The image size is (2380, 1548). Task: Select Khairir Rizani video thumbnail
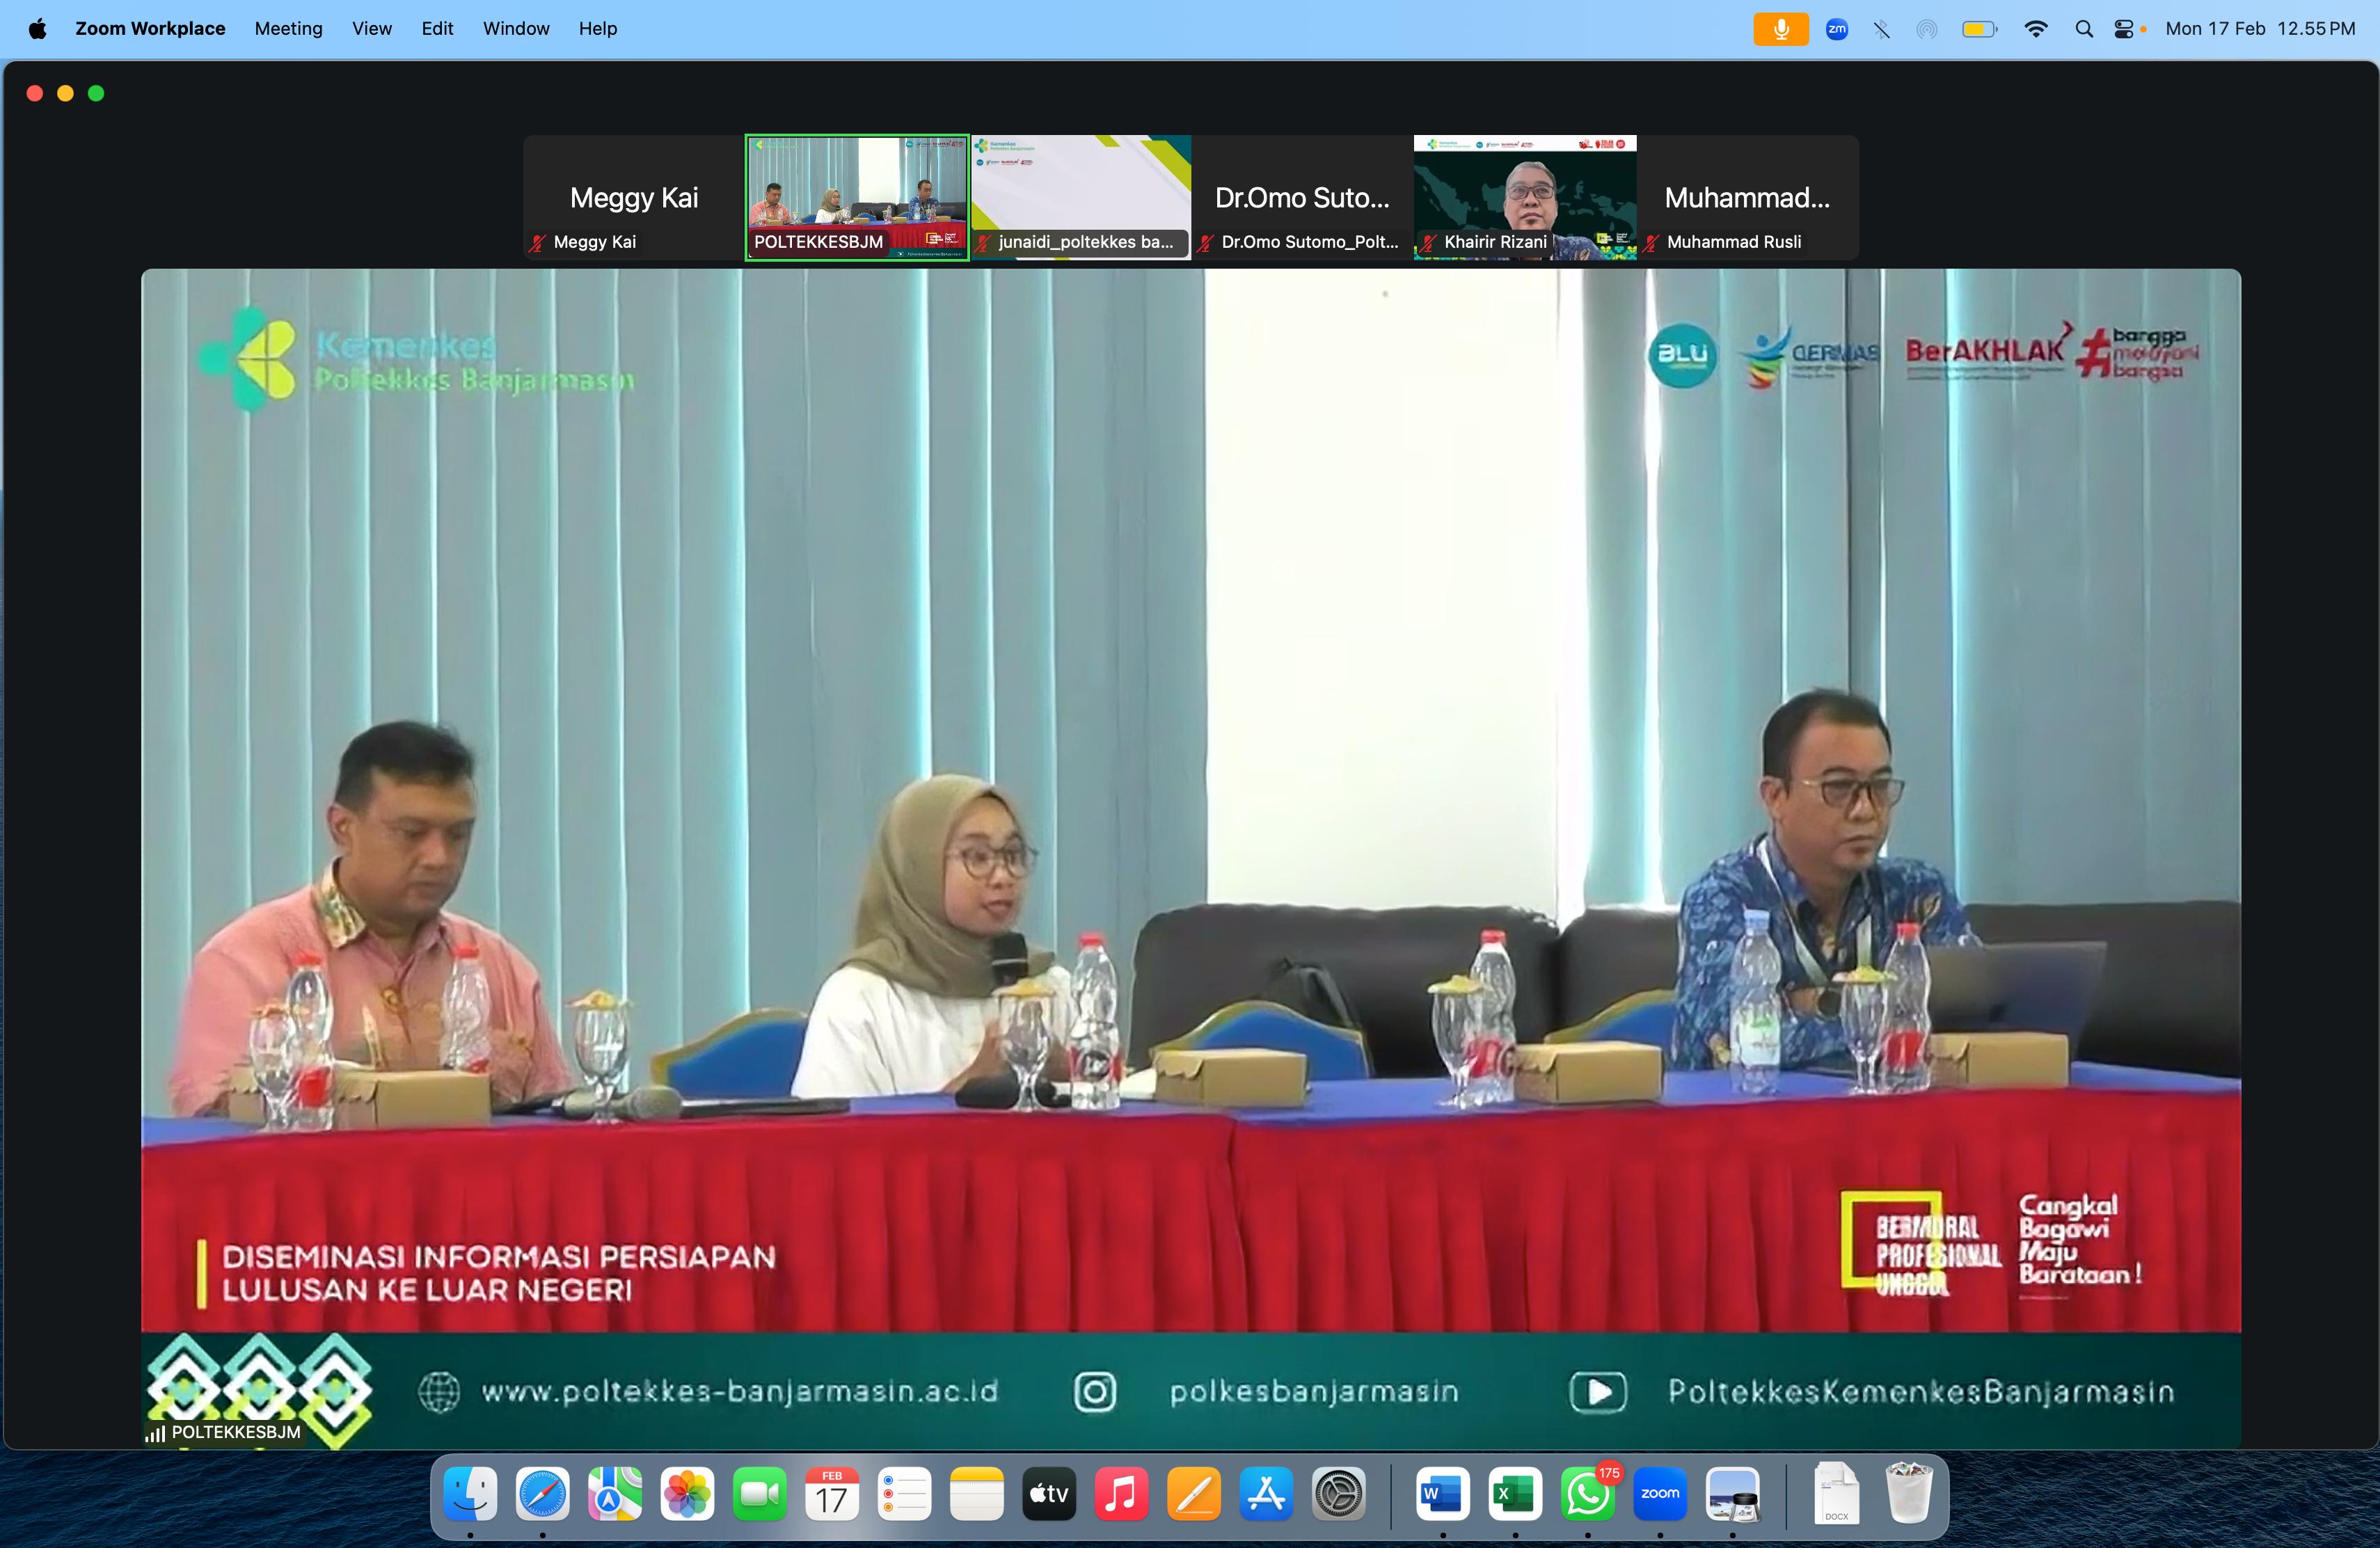(1524, 198)
